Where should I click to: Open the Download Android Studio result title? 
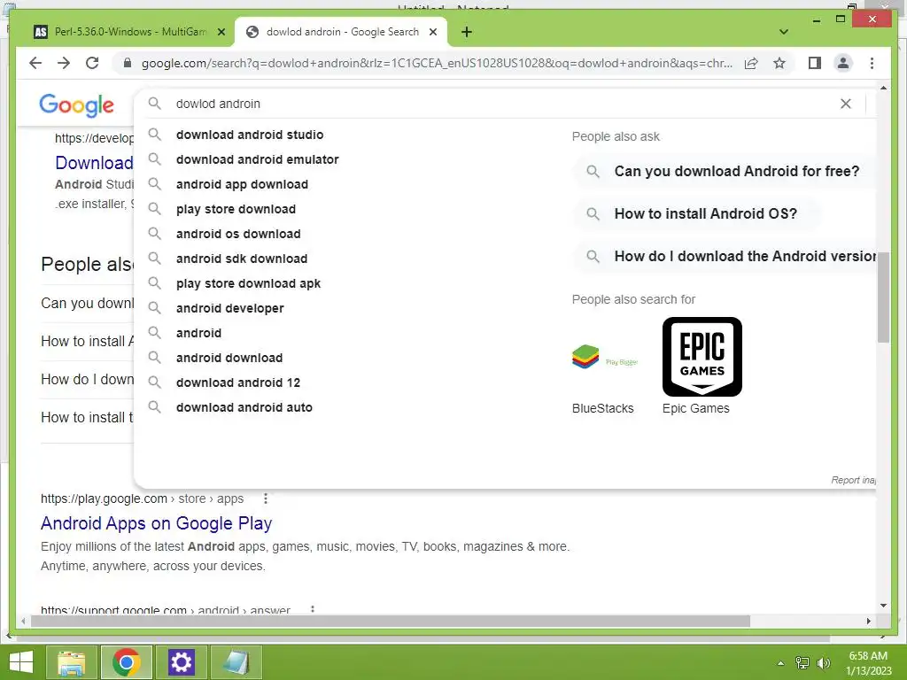pos(94,163)
